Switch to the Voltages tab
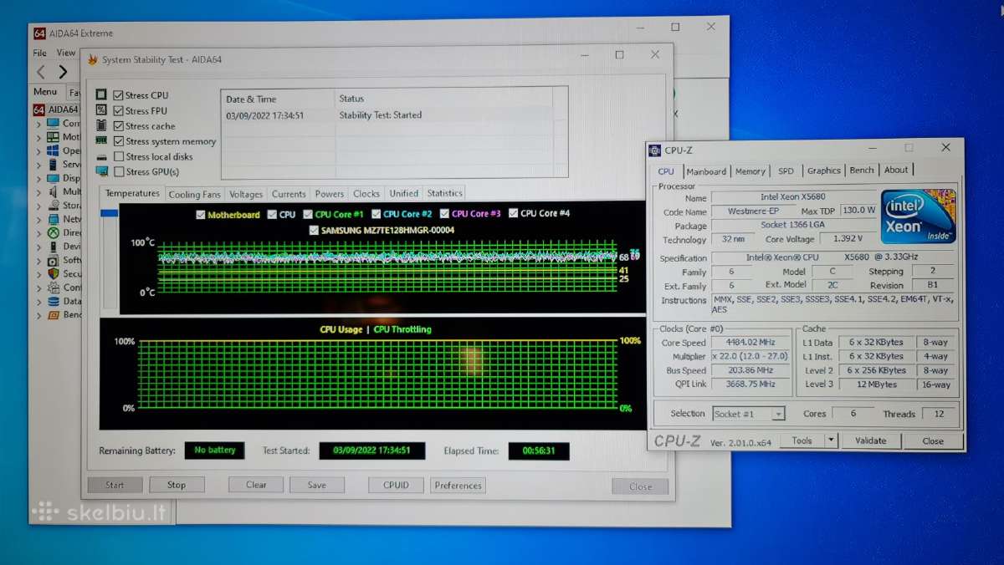Viewport: 1004px width, 565px height. pyautogui.click(x=246, y=194)
